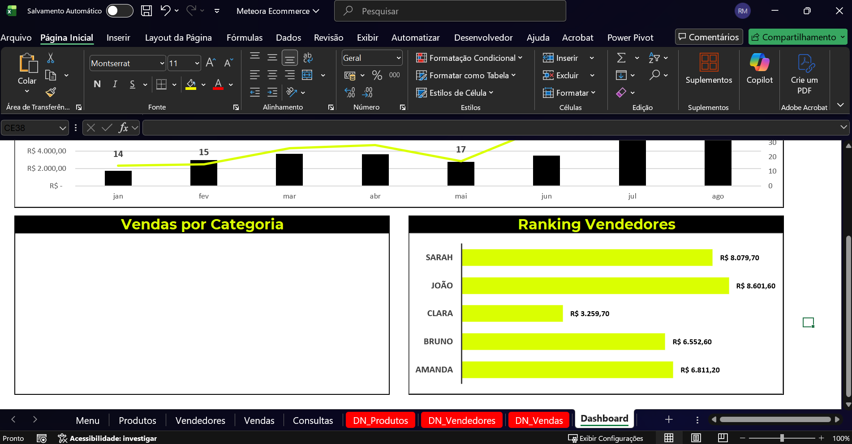This screenshot has width=852, height=444.
Task: Open the Formatação Condicional dropdown
Action: (469, 58)
